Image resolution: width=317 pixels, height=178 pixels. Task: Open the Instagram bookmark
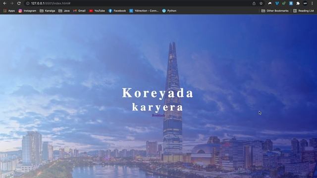(x=28, y=11)
